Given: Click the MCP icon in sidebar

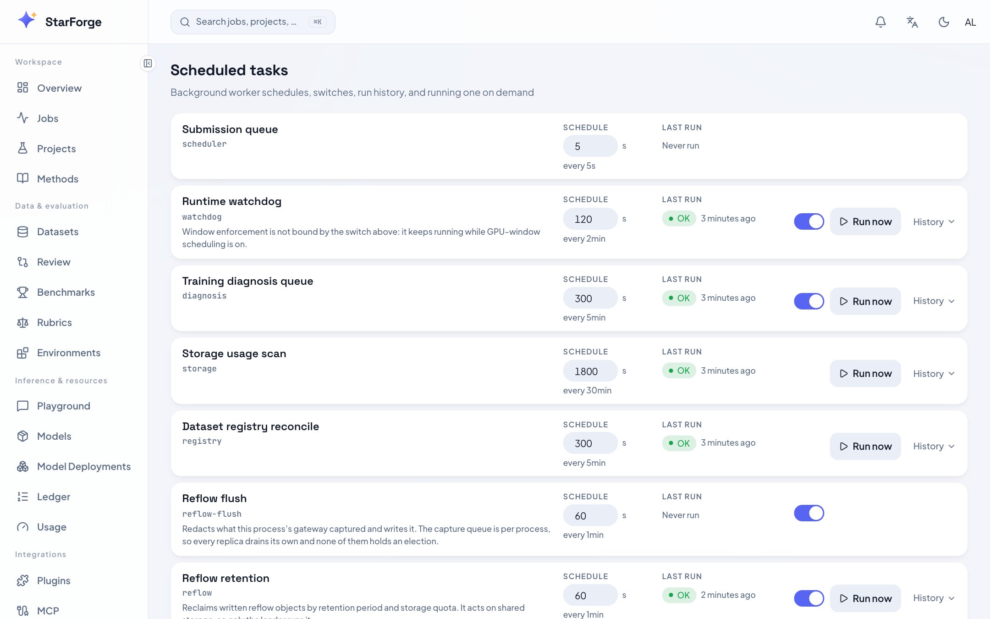Looking at the screenshot, I should tap(22, 611).
